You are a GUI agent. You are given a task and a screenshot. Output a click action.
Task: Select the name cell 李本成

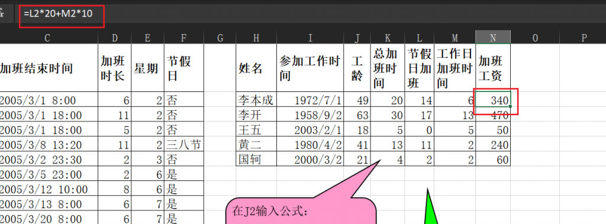point(256,100)
